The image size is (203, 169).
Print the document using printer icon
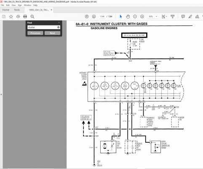(x=25, y=16)
